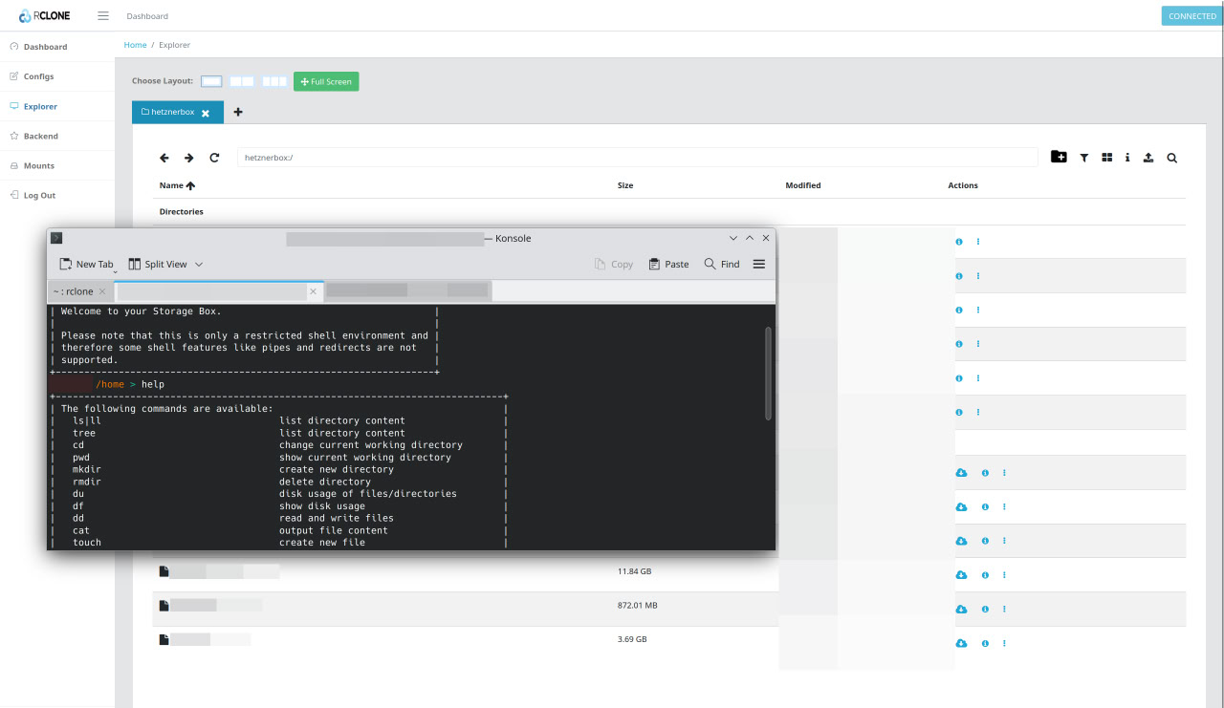Download the 3.69 GB file
This screenshot has height=708, width=1224.
coord(961,644)
